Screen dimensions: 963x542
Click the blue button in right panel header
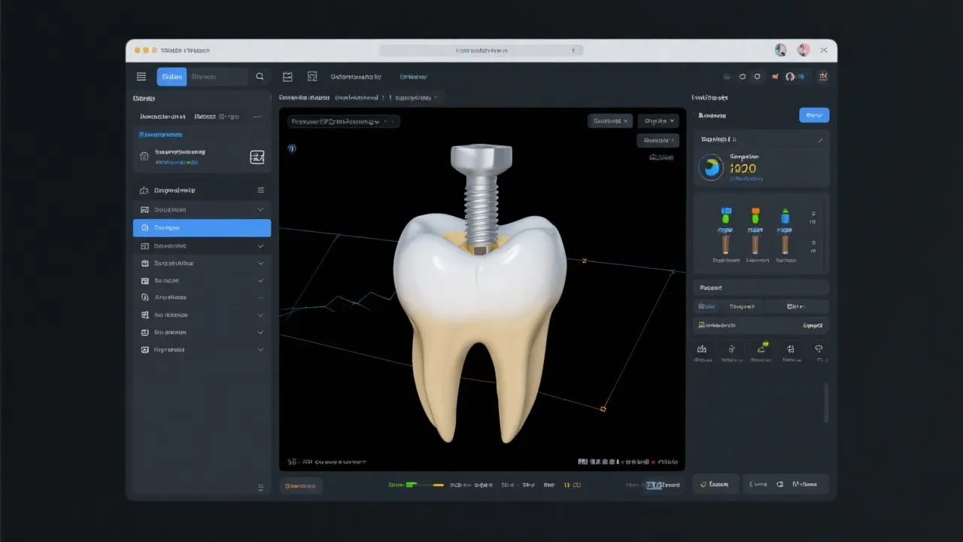(x=813, y=115)
